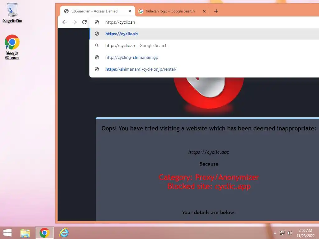Click 'Category: Proxy/Anonymizer' text

tap(209, 177)
